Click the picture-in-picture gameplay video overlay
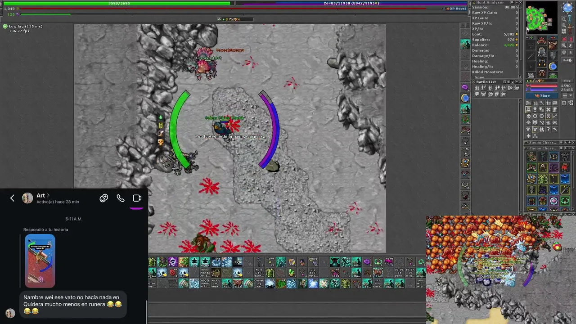 click(x=501, y=270)
